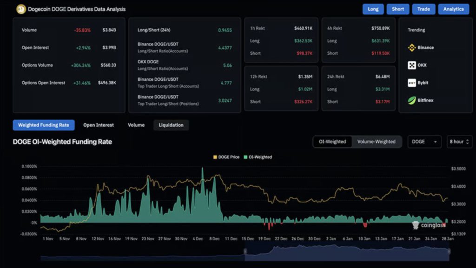Click the Bybit icon in Trending
The image size is (476, 268).
(x=412, y=83)
